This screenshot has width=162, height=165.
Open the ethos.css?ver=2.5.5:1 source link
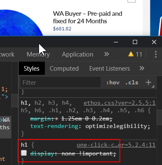[120, 103]
